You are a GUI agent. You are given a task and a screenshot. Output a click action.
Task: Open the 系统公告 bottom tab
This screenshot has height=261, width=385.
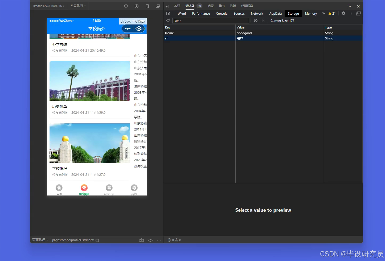109,190
